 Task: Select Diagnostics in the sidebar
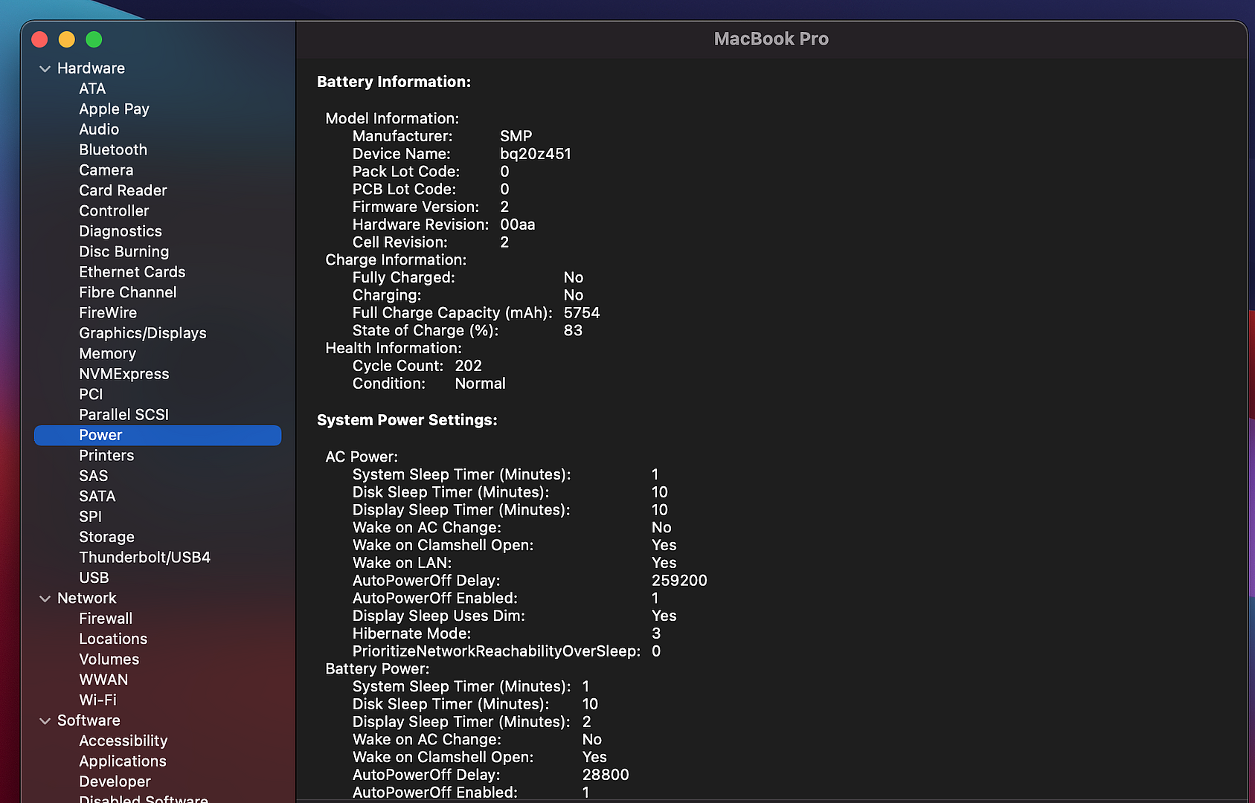click(x=121, y=231)
